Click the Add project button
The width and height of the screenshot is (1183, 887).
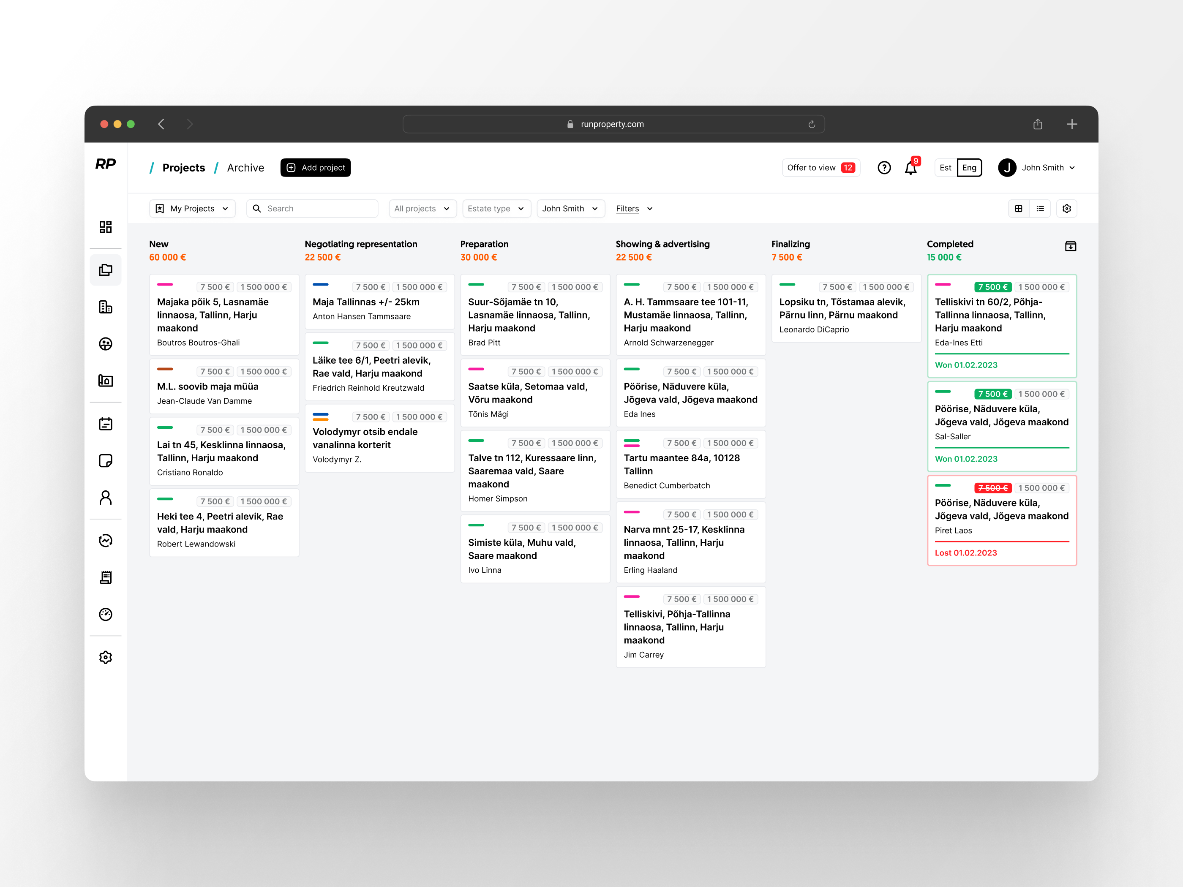(x=316, y=168)
